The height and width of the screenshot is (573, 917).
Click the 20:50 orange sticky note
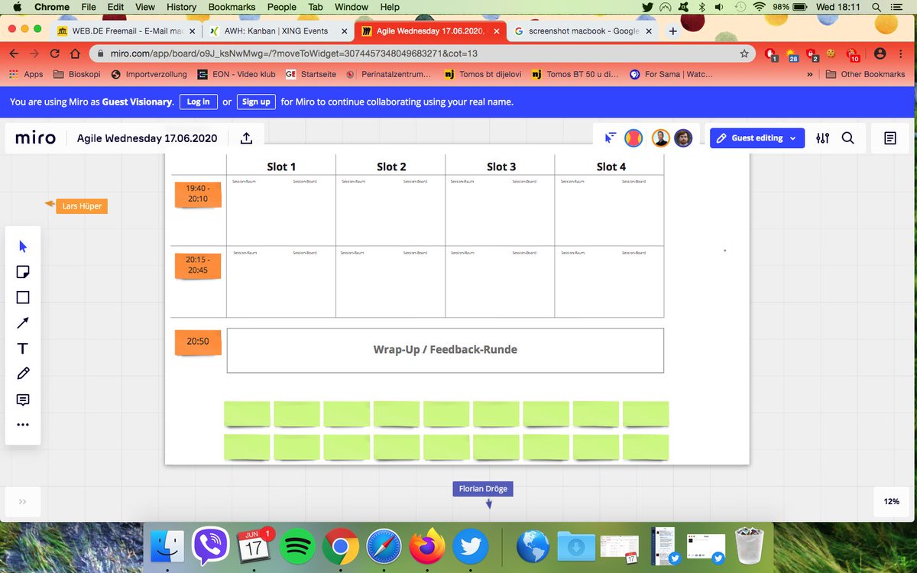pos(198,342)
